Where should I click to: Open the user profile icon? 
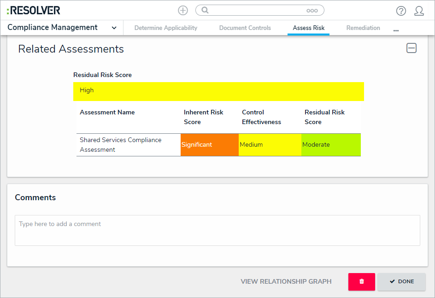click(x=419, y=11)
